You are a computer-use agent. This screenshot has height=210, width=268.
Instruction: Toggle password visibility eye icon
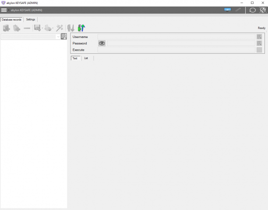(102, 43)
